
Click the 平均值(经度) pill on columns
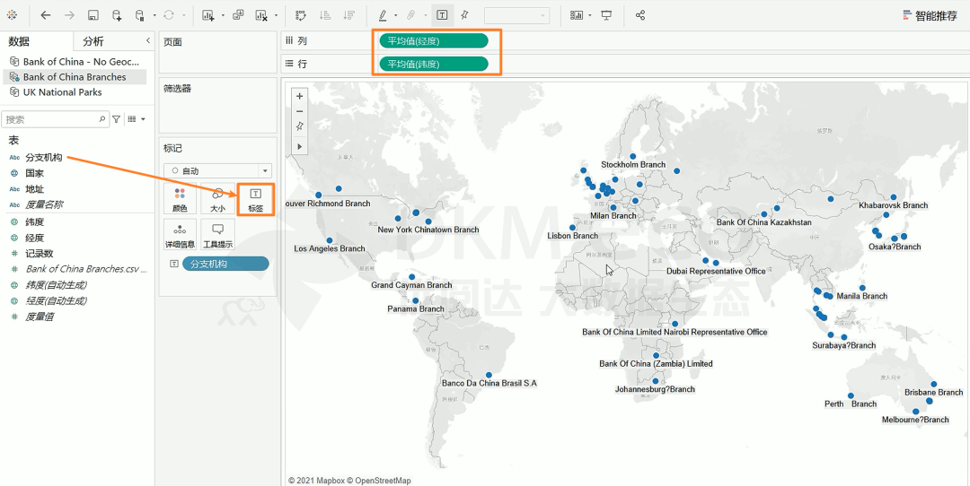click(434, 41)
